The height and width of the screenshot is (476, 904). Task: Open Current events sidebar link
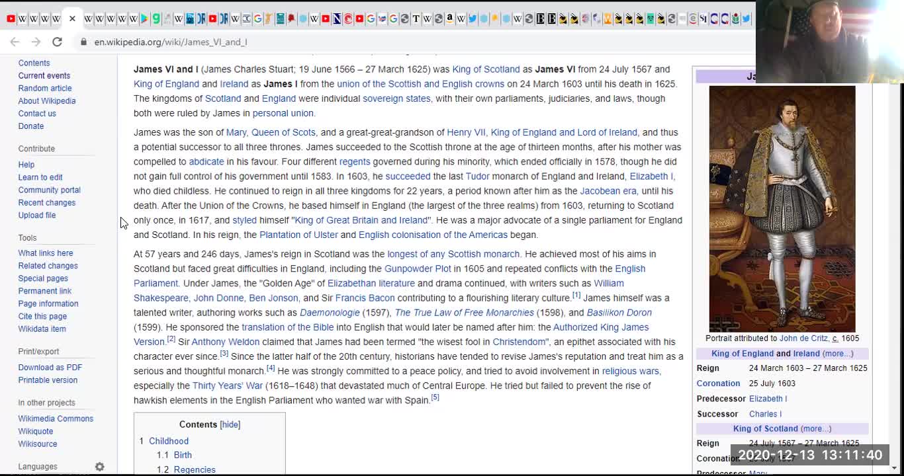point(44,75)
